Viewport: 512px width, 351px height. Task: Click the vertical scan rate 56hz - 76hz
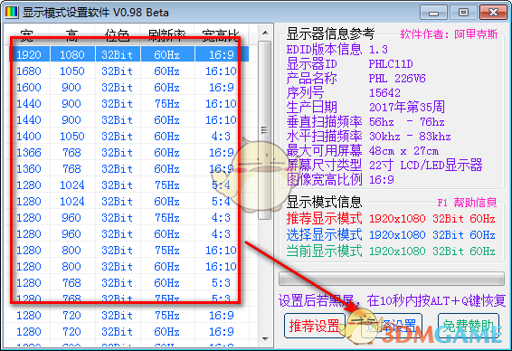(x=407, y=122)
